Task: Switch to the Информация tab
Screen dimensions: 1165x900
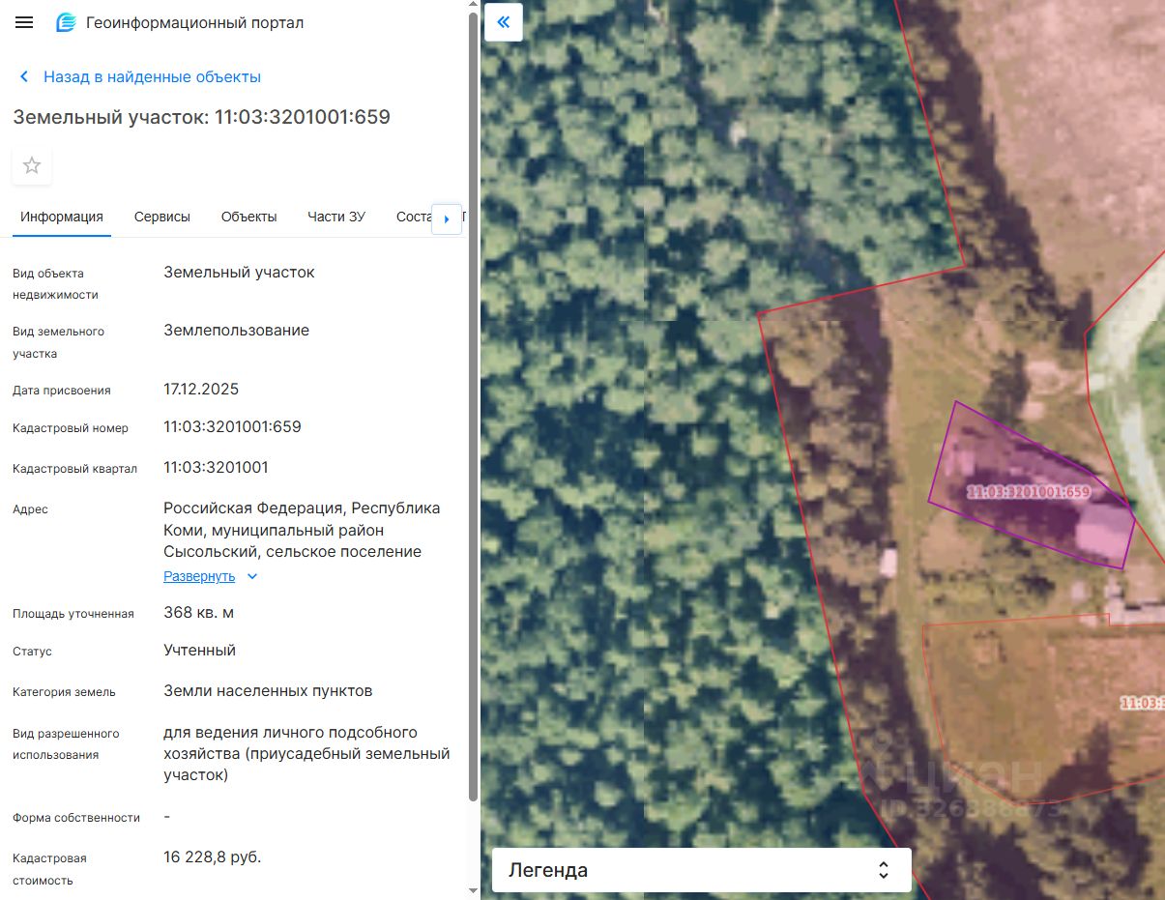Action: tap(62, 217)
